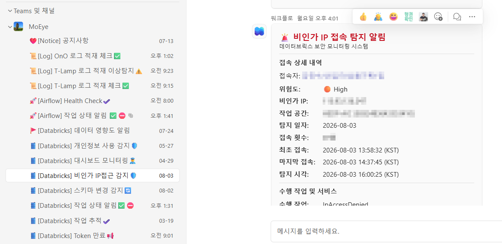Select the person photo custom emoji
The image size is (502, 244).
click(x=423, y=17)
